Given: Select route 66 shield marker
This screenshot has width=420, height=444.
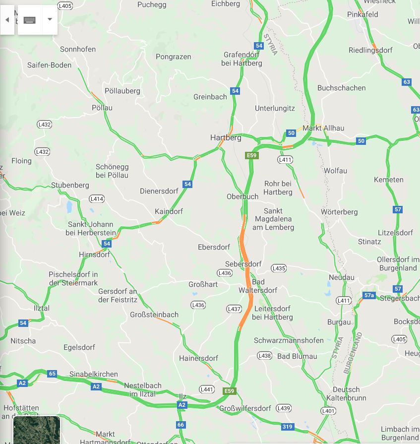Looking at the screenshot, I should (180, 425).
